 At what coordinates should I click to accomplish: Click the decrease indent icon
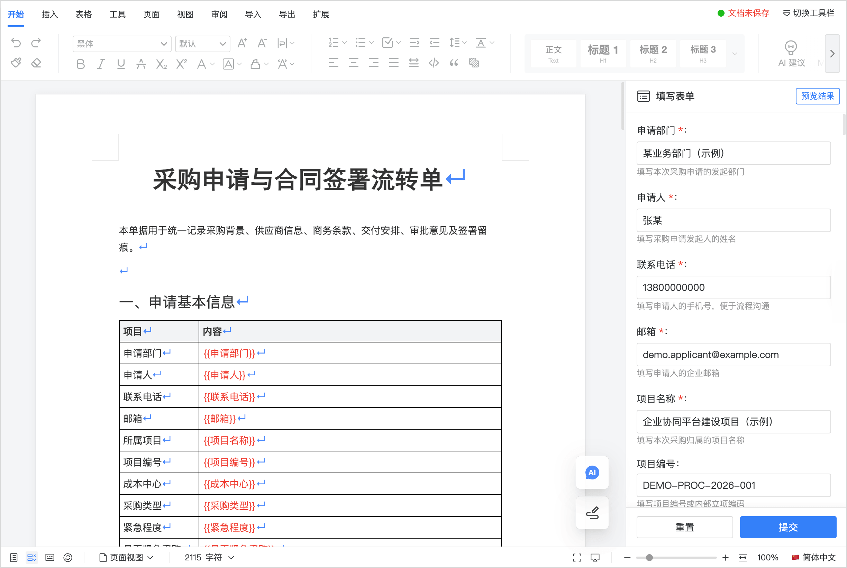click(434, 43)
